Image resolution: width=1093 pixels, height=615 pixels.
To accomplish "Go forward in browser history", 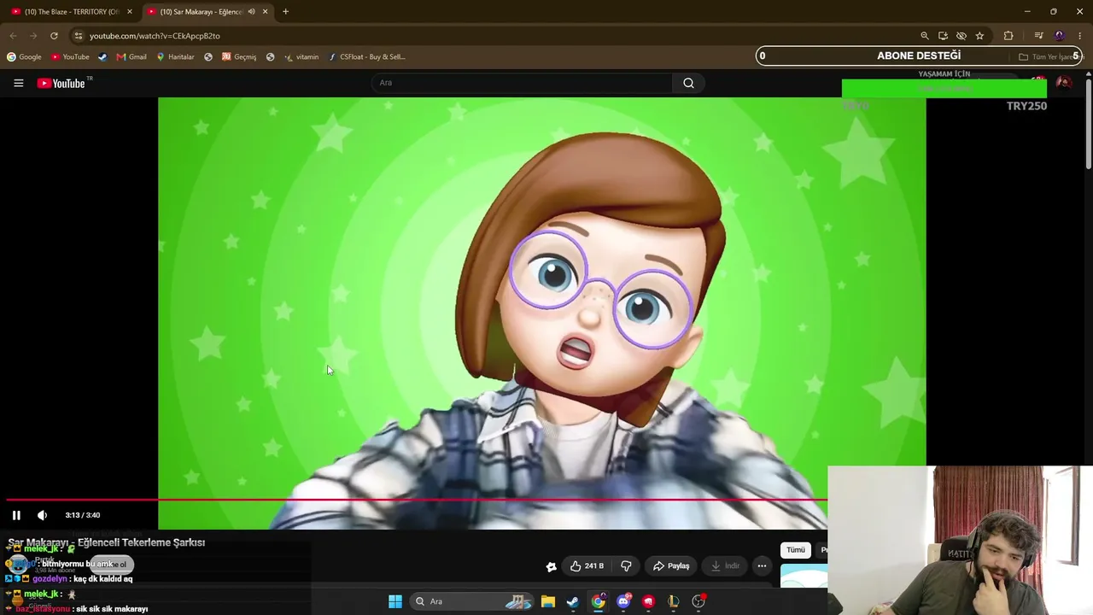I will (x=33, y=36).
